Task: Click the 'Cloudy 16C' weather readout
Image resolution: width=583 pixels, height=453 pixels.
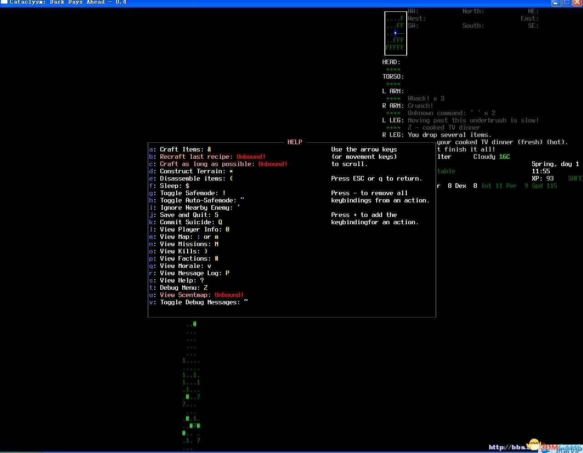Action: pos(491,156)
